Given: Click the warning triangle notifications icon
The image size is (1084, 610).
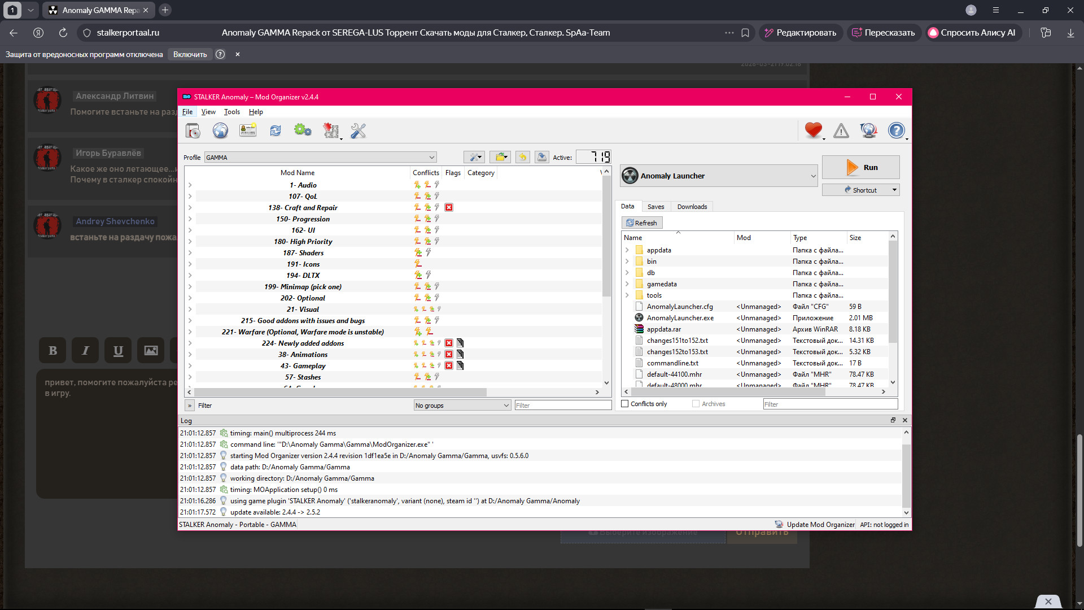Looking at the screenshot, I should (841, 131).
